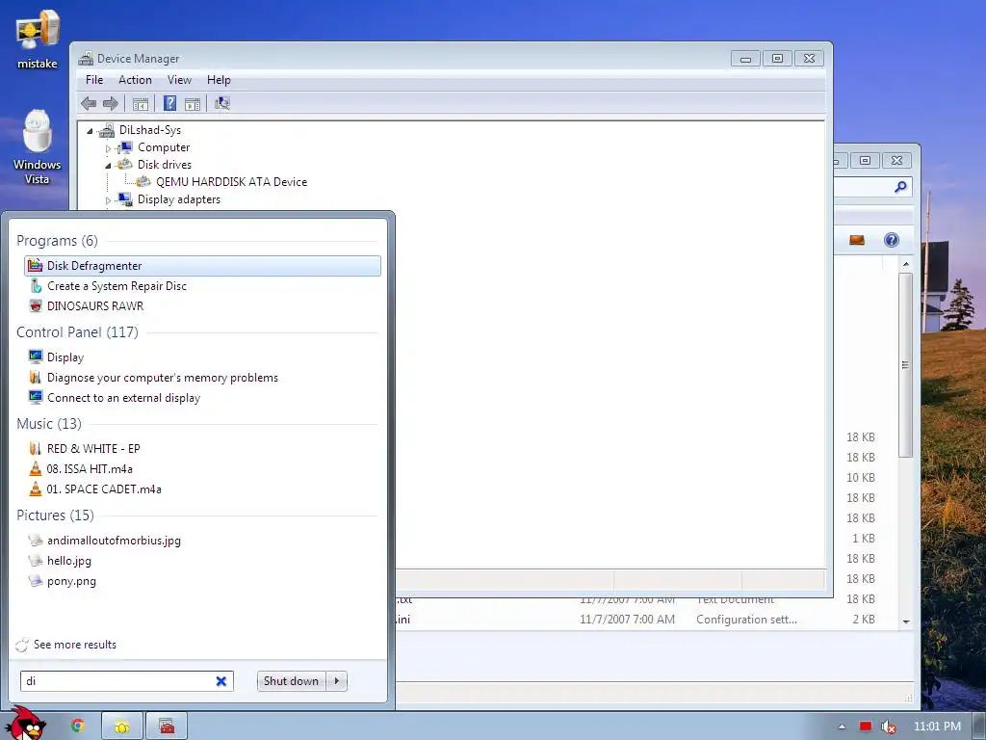Switch to Explorer window in taskbar
This screenshot has width=986, height=740.
coord(122,727)
